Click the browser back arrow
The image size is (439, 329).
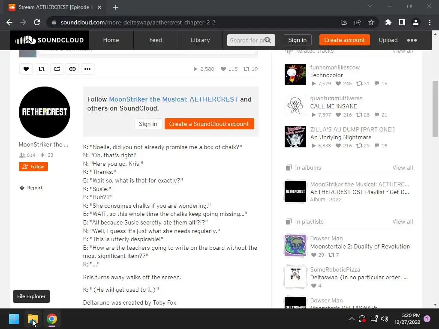(9, 22)
